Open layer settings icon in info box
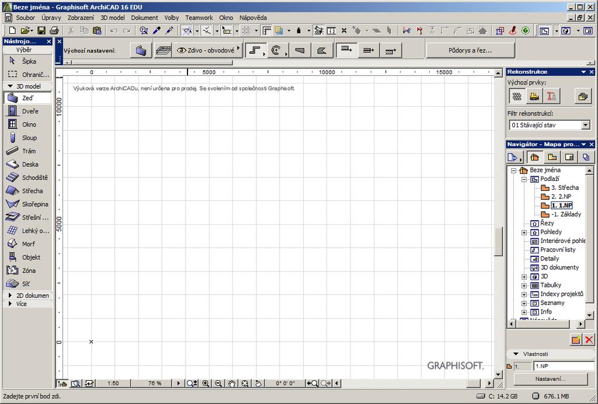Viewport: 598px width, 404px height. (x=163, y=50)
